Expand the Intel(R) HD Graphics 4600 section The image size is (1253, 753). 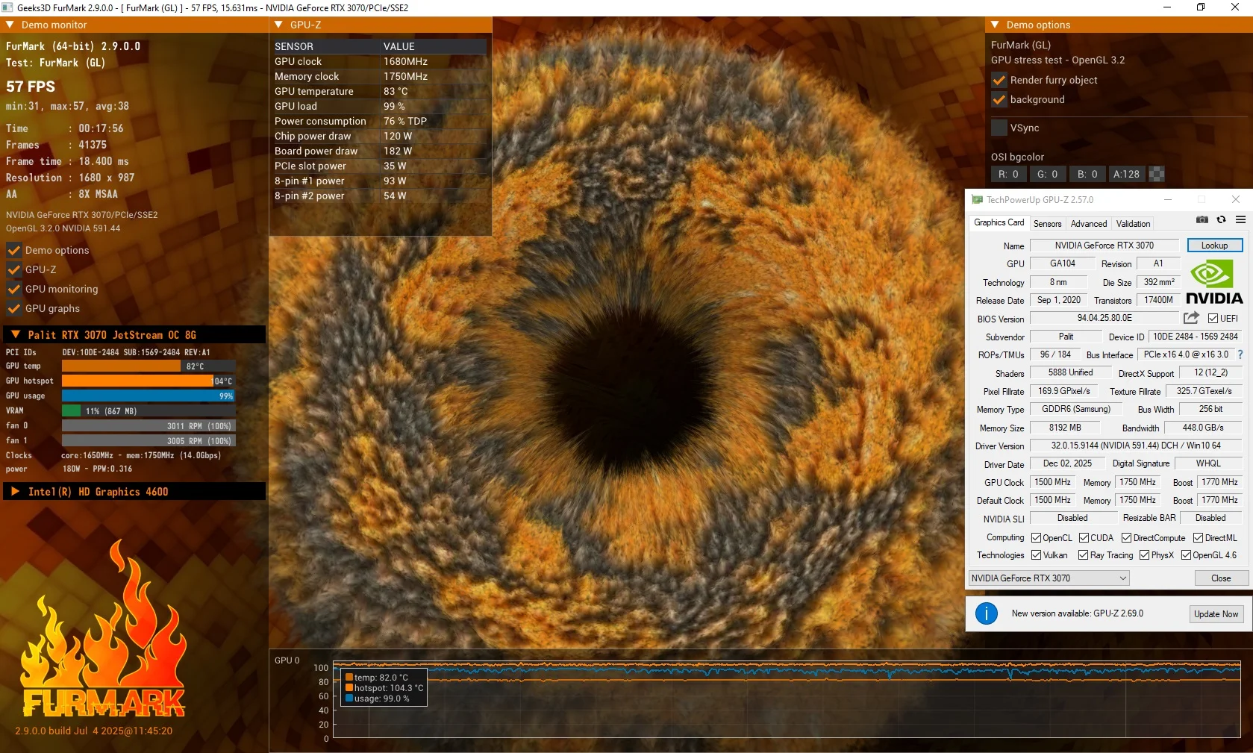click(16, 492)
